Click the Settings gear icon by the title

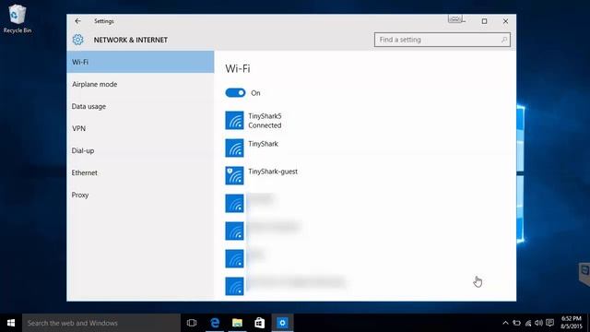point(77,40)
